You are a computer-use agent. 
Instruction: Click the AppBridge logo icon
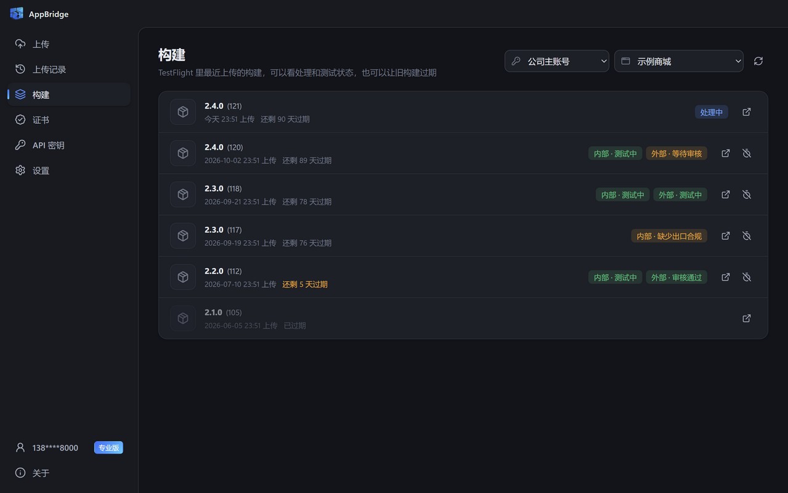[17, 14]
